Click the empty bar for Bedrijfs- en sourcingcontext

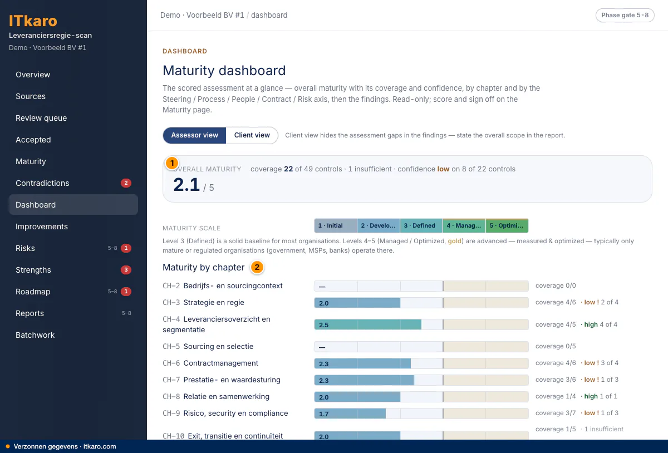click(x=421, y=286)
